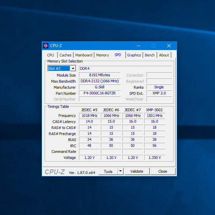Click the empty Registered field
The height and width of the screenshot is (215, 215).
tap(159, 81)
